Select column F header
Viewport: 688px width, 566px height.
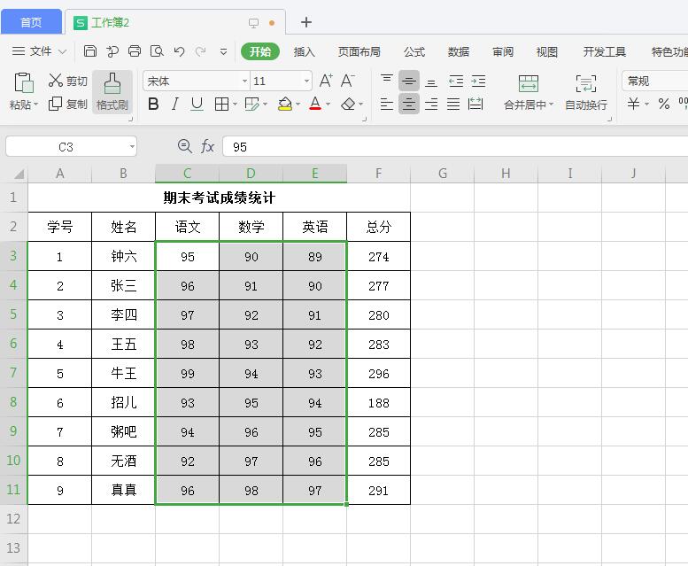point(378,174)
